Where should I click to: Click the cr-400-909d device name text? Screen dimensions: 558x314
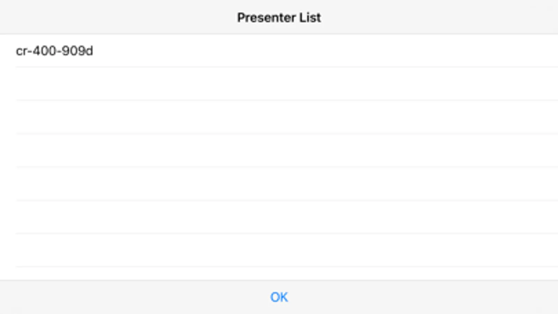[x=54, y=51]
